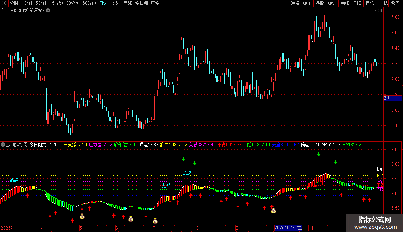This screenshot has width=403, height=232.
Task: Click the MA6: 7.17 value
Action: (x=331, y=145)
